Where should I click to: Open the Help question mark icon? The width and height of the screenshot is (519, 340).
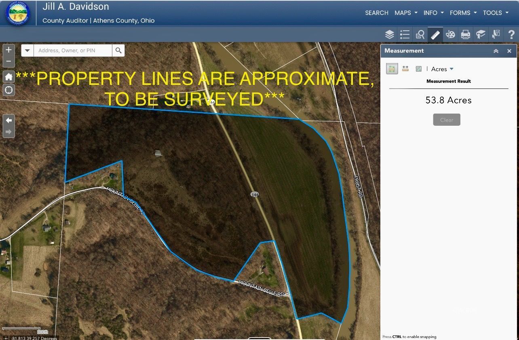pos(511,35)
